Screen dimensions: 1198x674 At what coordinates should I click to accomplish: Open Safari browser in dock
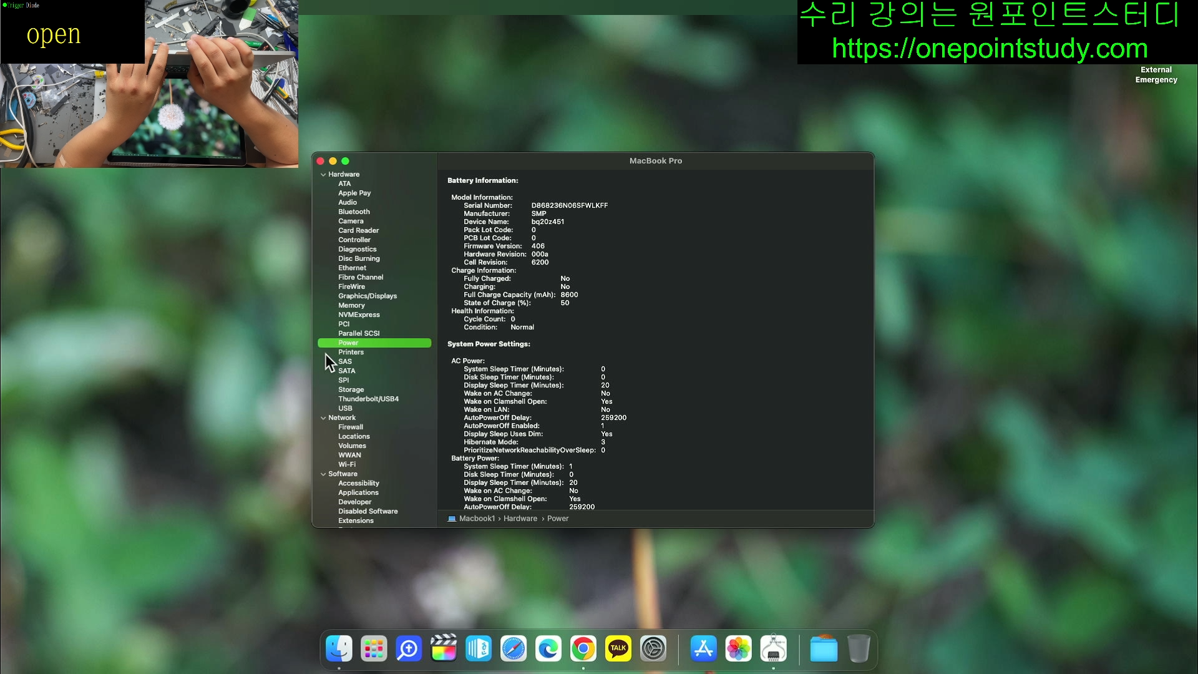click(x=514, y=649)
